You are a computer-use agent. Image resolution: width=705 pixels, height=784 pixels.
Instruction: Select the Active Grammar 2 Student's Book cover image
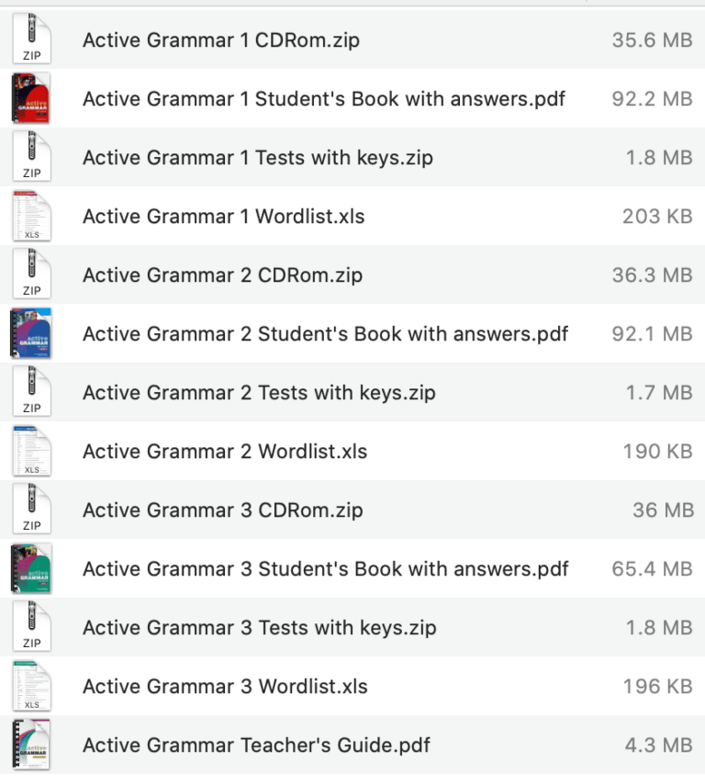(31, 332)
